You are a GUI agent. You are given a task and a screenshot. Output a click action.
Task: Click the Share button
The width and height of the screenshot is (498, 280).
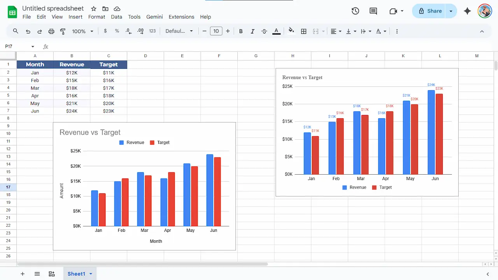tap(430, 11)
